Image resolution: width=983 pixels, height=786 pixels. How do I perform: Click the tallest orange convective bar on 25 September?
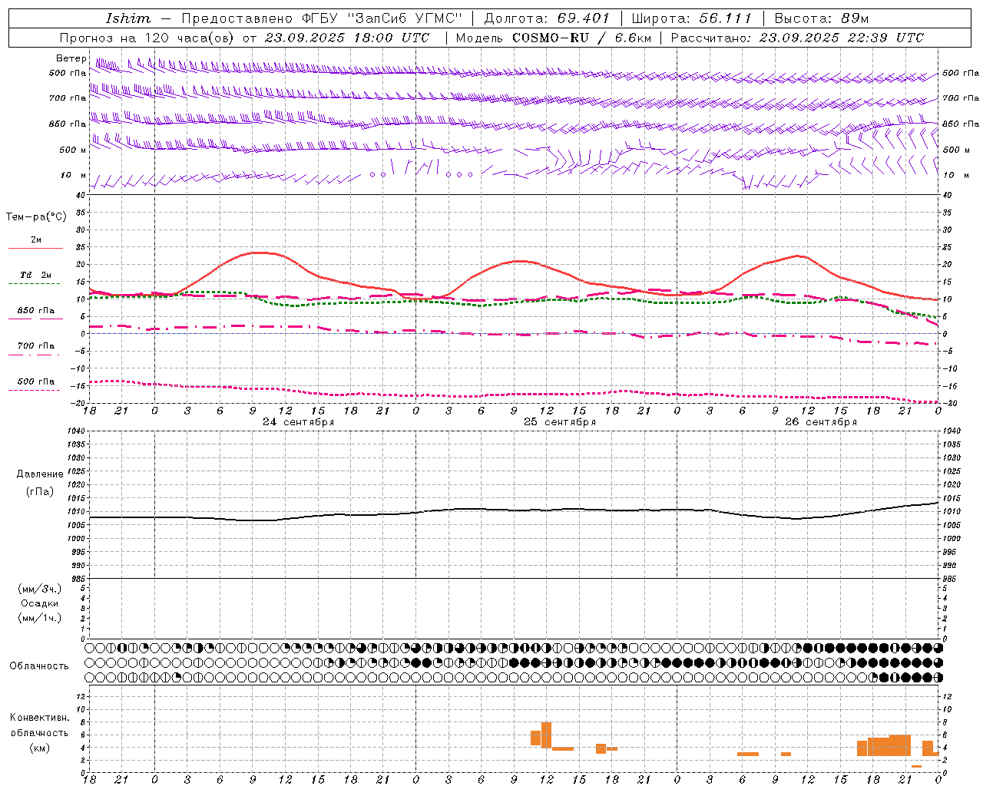click(546, 735)
